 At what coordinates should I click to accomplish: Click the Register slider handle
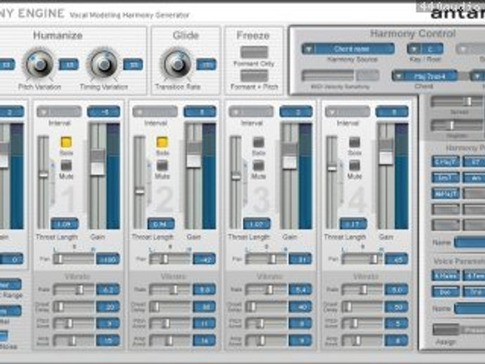[451, 125]
